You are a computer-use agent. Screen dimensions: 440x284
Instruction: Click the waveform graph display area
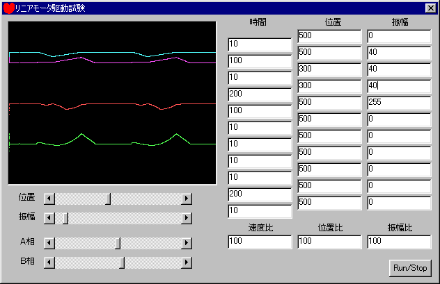pyautogui.click(x=112, y=102)
